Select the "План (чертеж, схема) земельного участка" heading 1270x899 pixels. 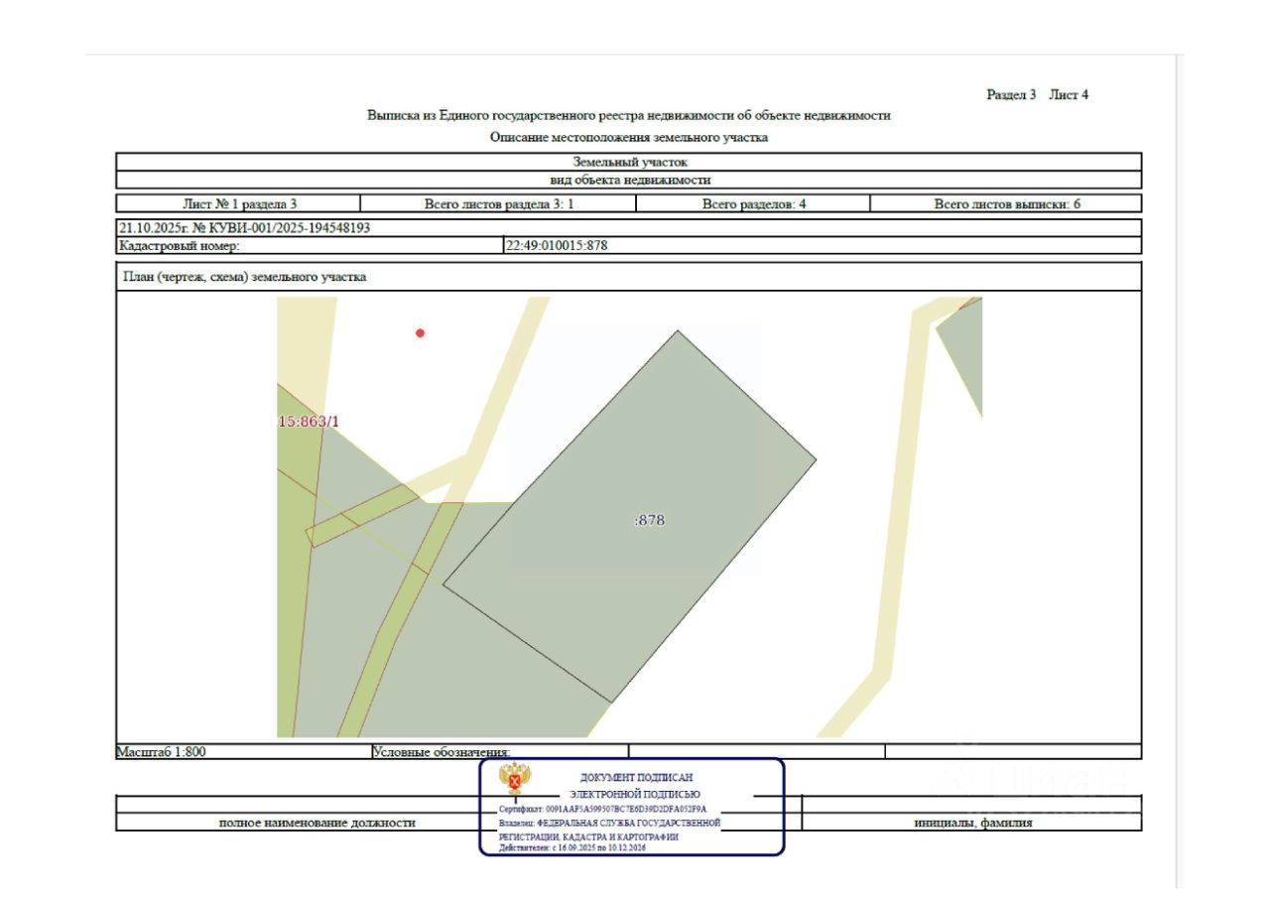click(243, 277)
